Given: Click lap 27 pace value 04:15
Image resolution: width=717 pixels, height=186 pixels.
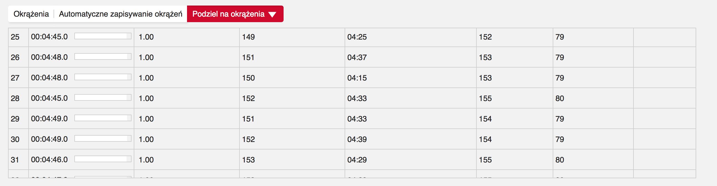Looking at the screenshot, I should (x=357, y=78).
